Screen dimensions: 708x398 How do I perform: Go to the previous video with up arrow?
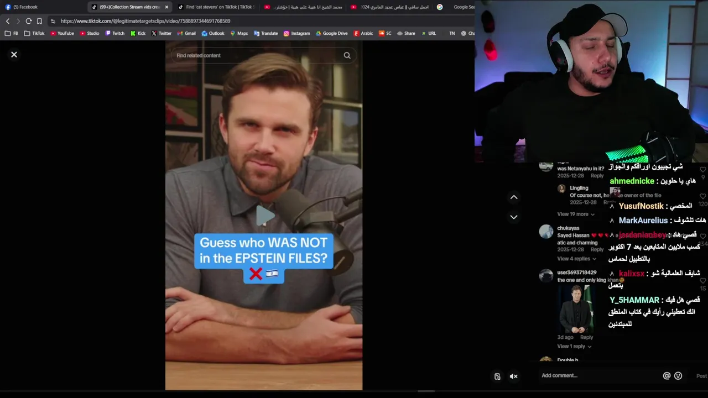[x=514, y=197]
